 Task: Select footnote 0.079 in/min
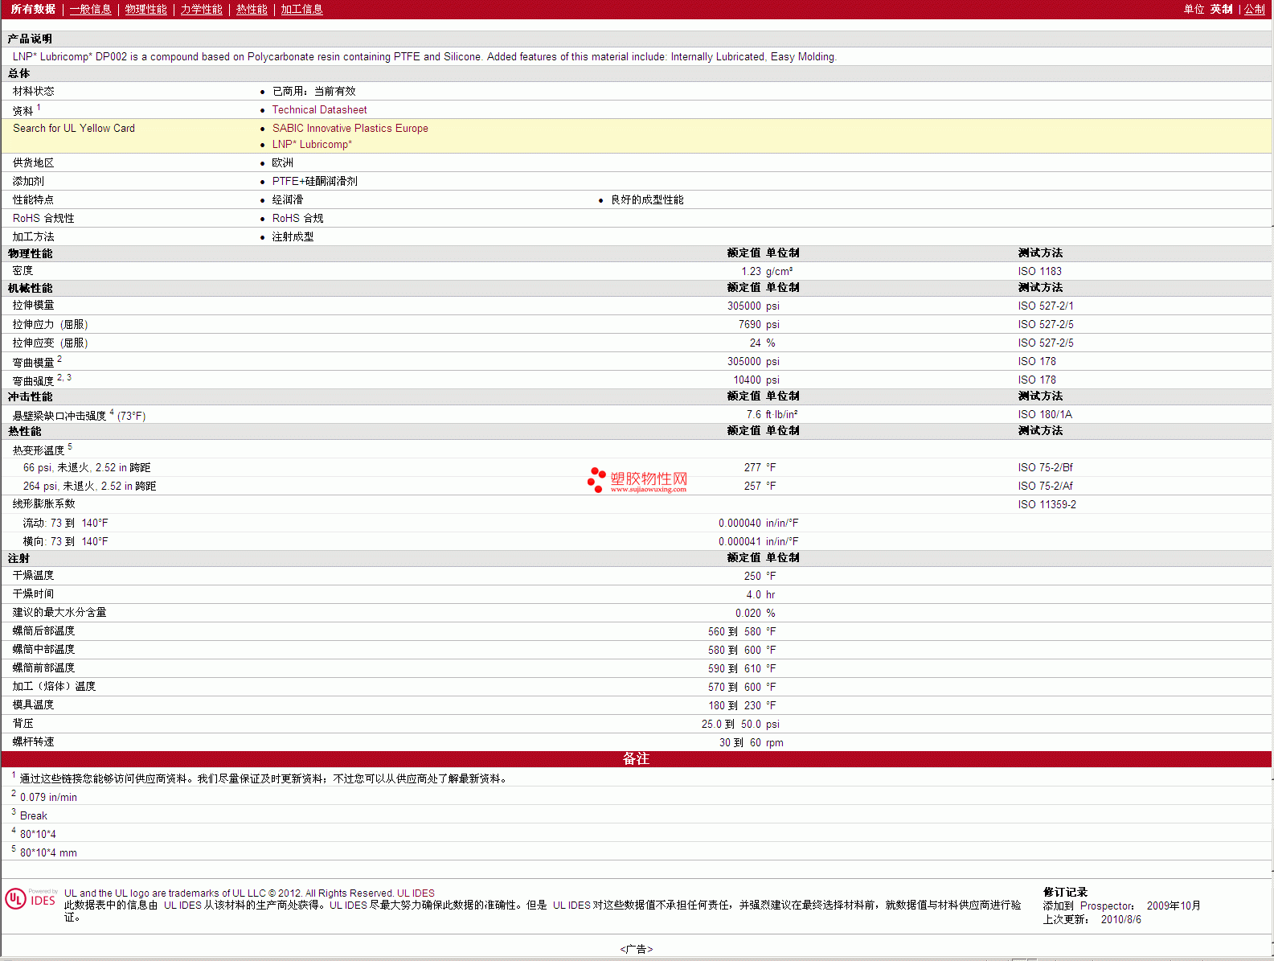click(x=48, y=797)
